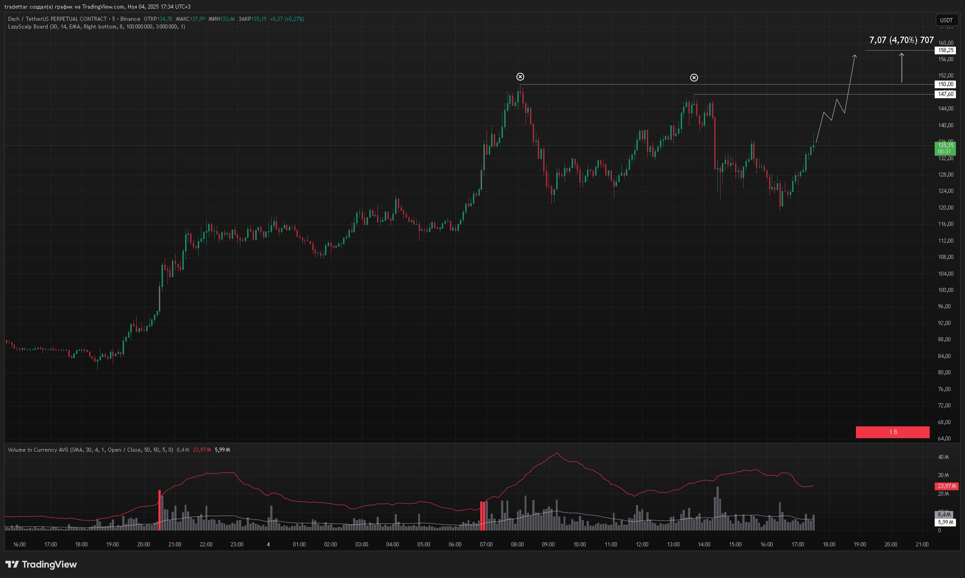The image size is (965, 578).
Task: Click the 150,00 horizontal line price label
Action: [x=946, y=84]
